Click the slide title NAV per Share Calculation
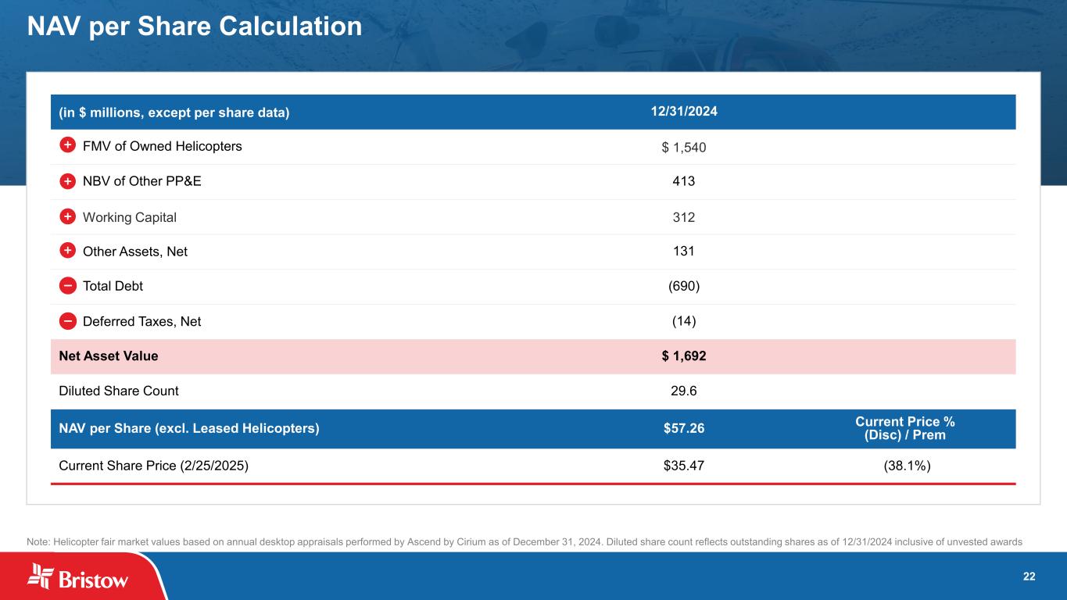The height and width of the screenshot is (600, 1067). point(195,27)
